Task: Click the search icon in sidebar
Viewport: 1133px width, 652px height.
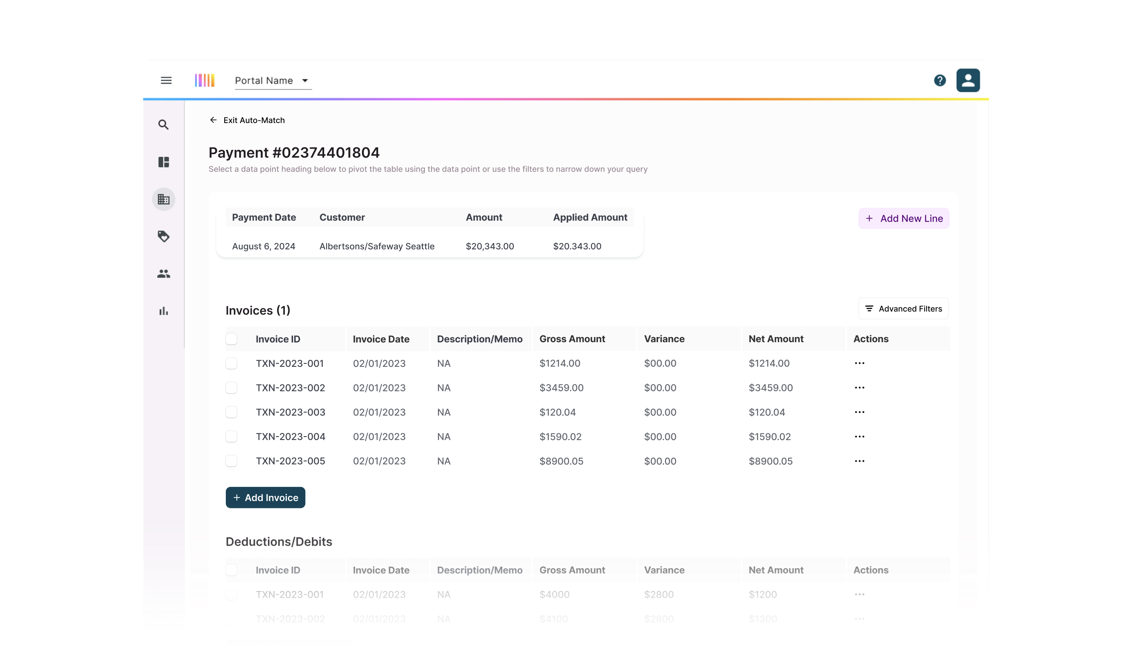Action: coord(164,125)
